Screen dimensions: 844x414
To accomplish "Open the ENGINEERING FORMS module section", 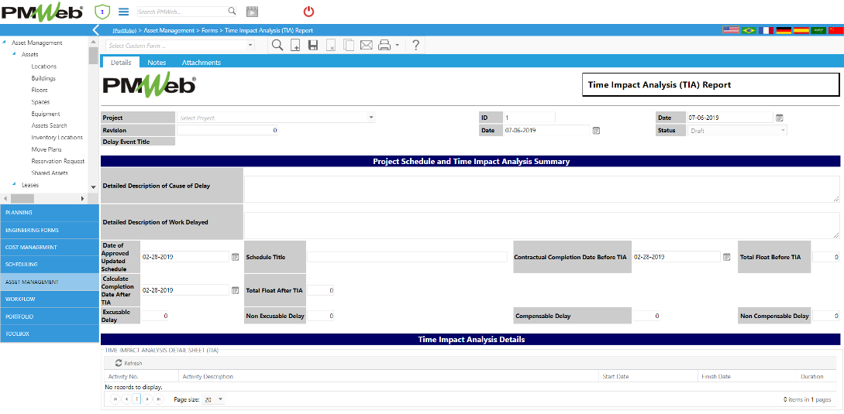I will [x=50, y=230].
